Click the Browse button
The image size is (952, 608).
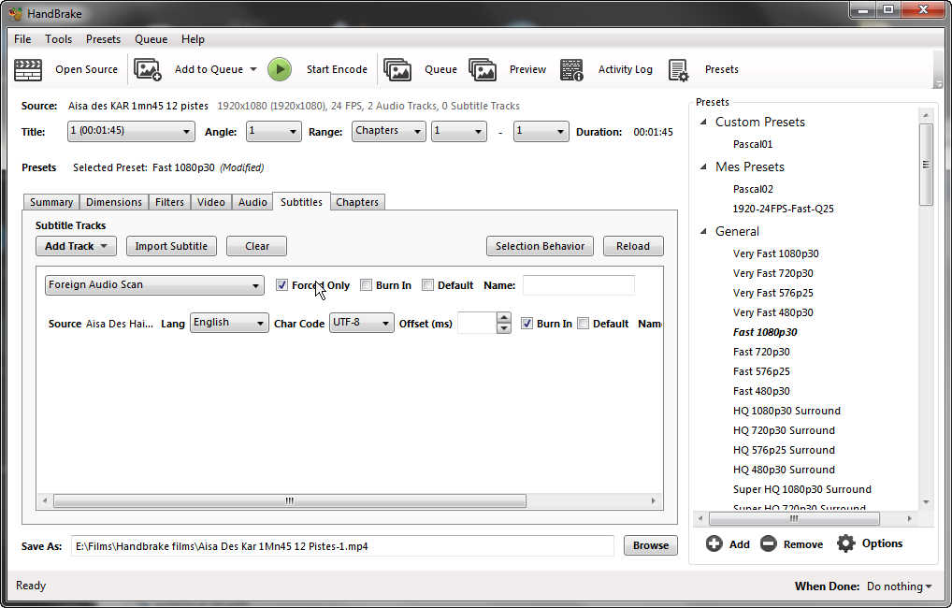[x=651, y=545]
